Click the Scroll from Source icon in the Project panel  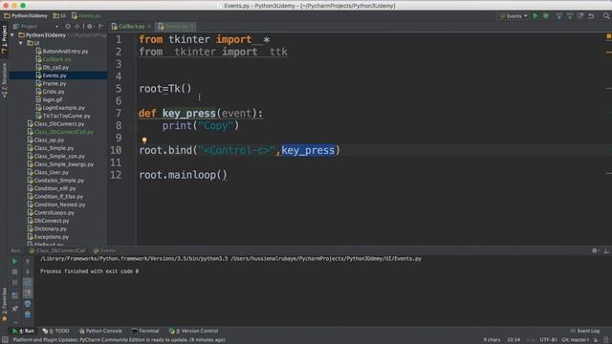pos(68,27)
